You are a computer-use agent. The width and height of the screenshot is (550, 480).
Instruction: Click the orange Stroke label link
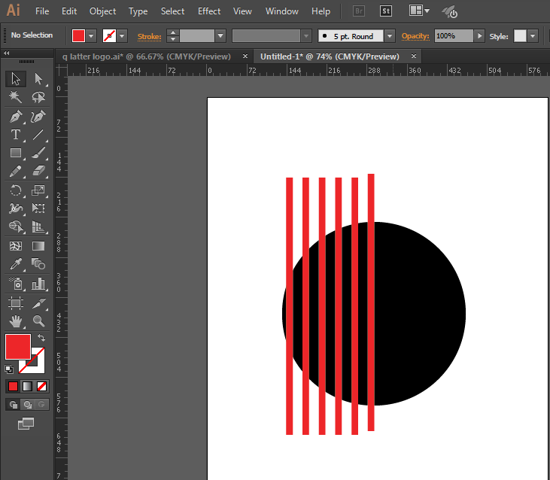(149, 35)
